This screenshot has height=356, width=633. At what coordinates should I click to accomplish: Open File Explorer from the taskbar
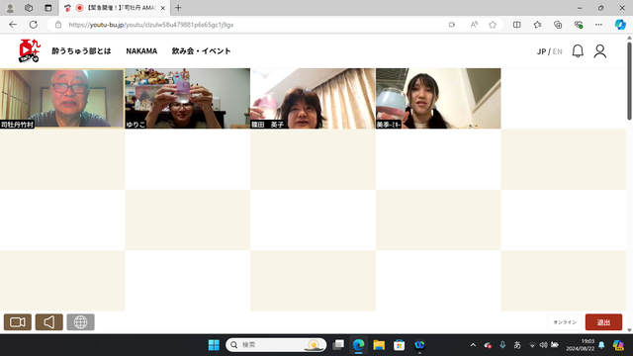tap(379, 345)
